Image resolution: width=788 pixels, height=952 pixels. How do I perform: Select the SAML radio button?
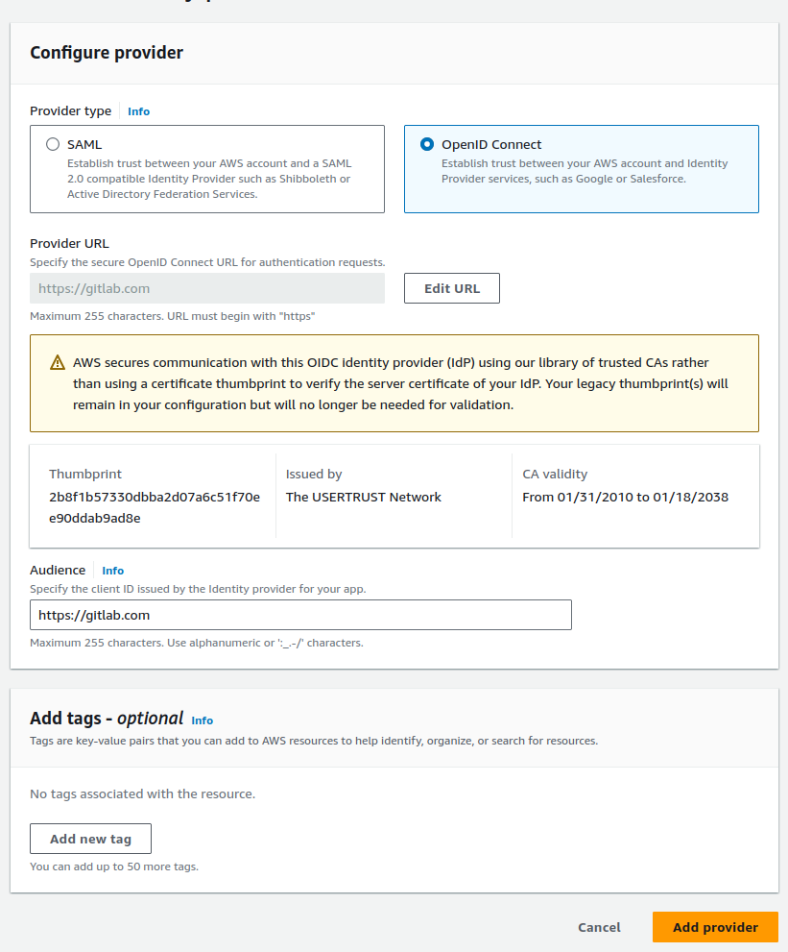53,144
